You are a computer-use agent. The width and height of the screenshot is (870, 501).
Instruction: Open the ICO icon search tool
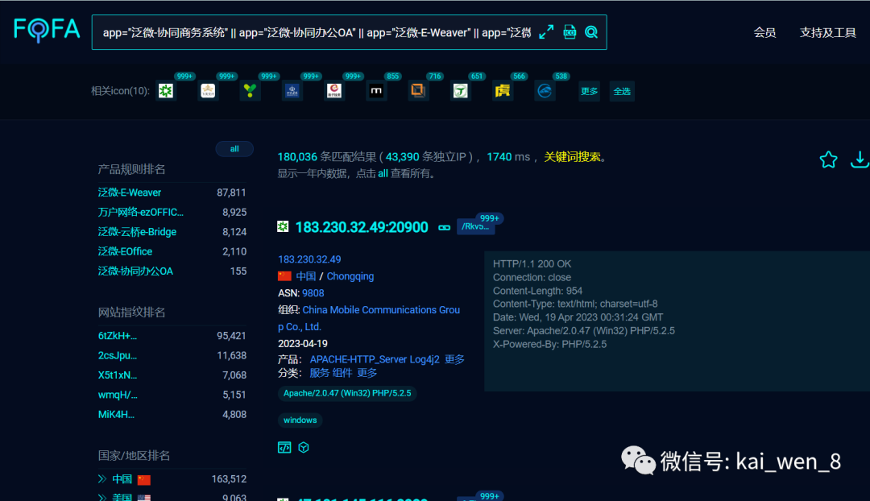(x=570, y=32)
